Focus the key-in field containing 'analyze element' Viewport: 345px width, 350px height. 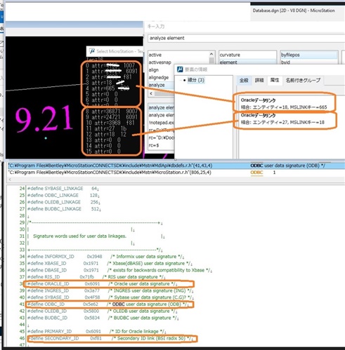coord(246,38)
